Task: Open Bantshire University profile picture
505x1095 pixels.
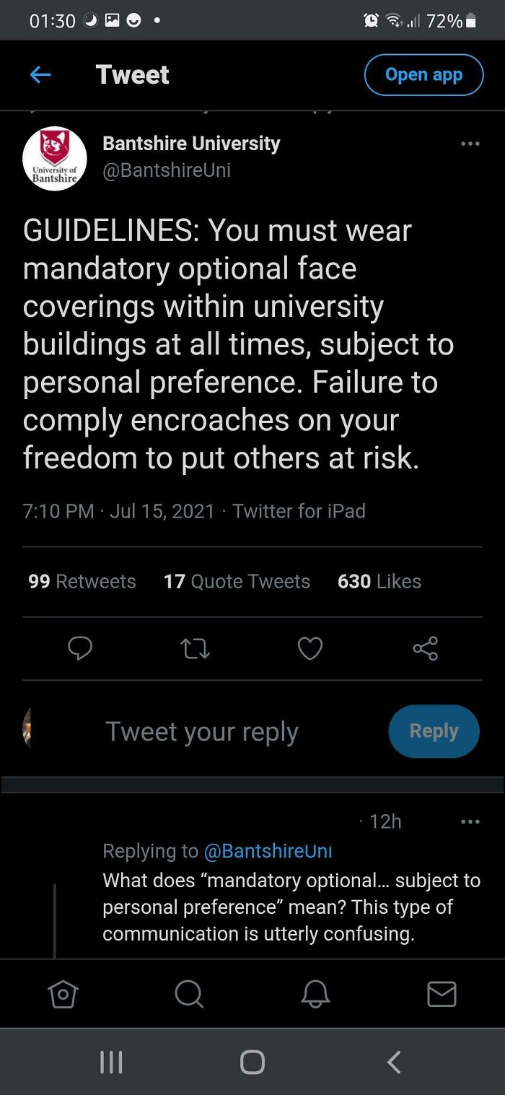Action: tap(55, 159)
